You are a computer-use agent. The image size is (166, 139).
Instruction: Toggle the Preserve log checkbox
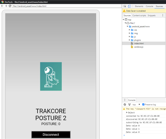(x=143, y=104)
